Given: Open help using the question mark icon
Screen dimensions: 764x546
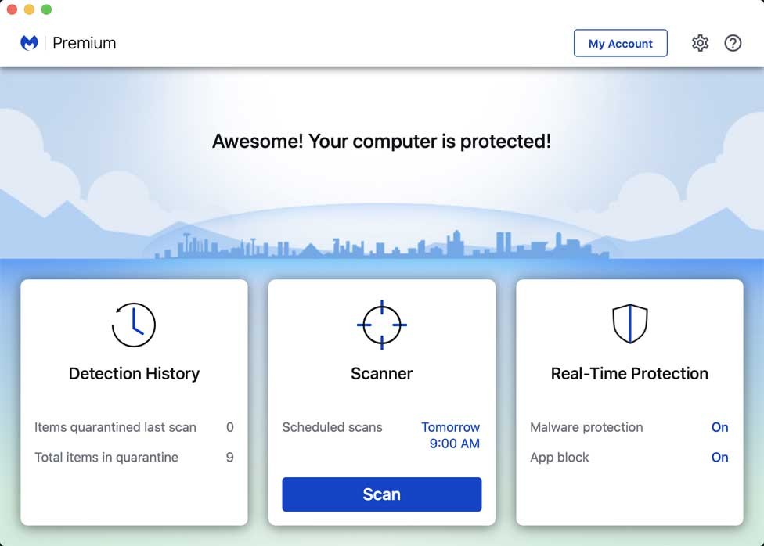Looking at the screenshot, I should coord(733,43).
